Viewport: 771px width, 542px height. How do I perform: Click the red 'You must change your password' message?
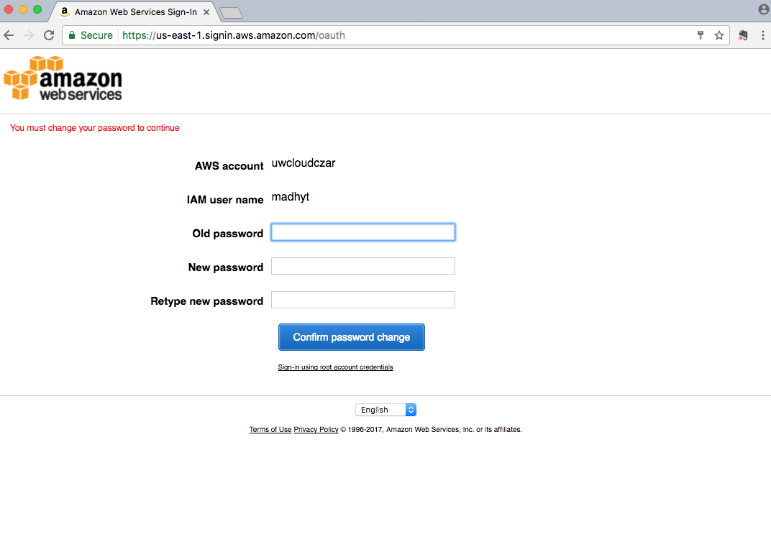(95, 128)
